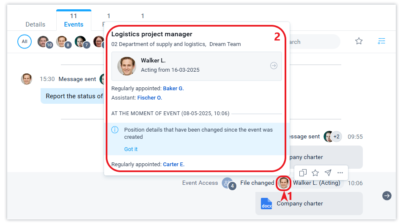Select the All participants filter
403x224 pixels.
(25, 42)
